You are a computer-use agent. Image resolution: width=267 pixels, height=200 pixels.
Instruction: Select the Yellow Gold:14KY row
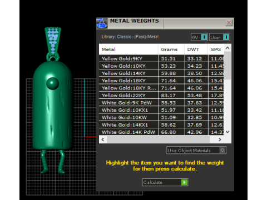[x=161, y=73]
